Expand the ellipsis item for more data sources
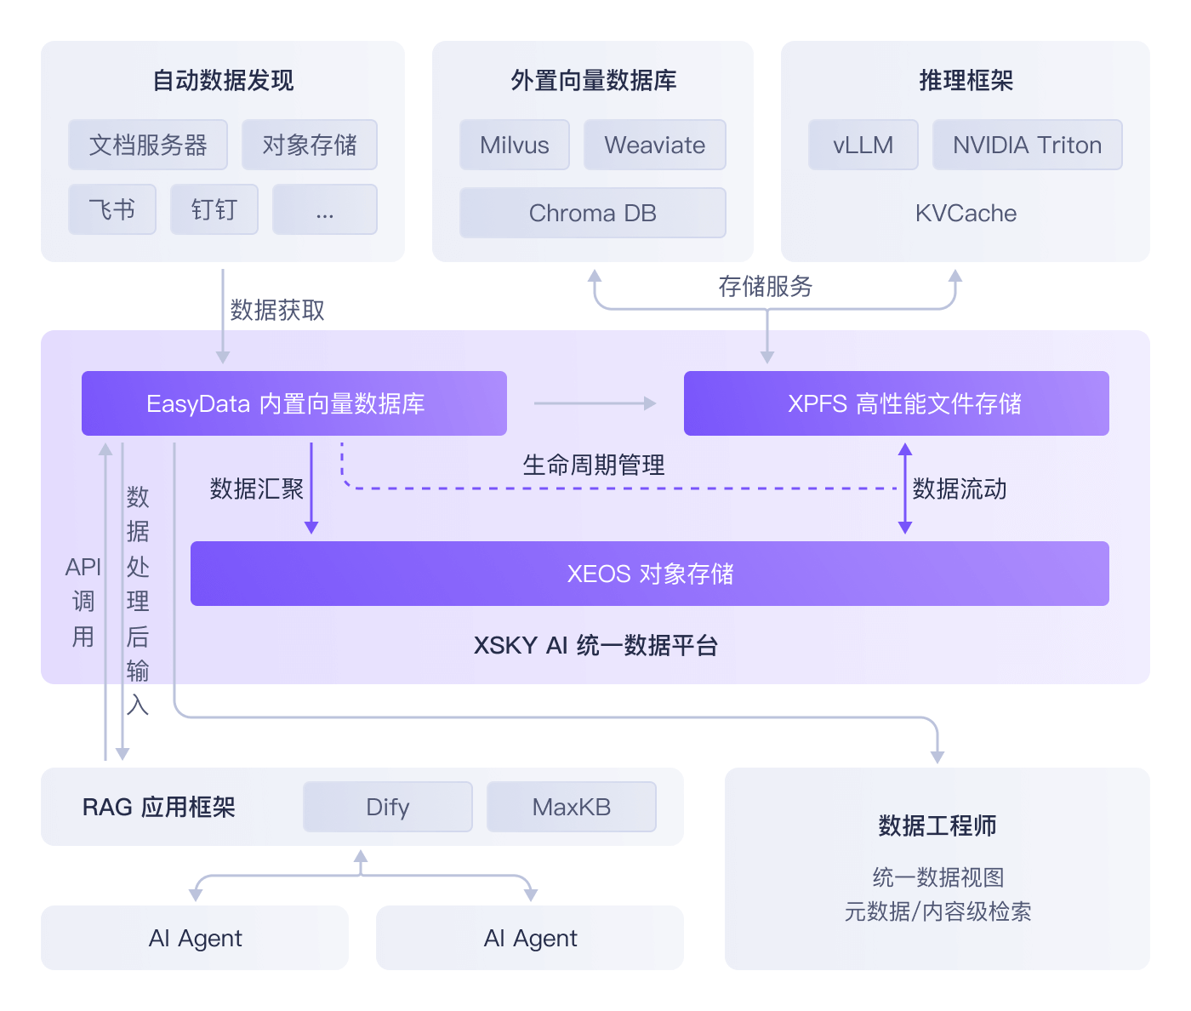 click(324, 209)
